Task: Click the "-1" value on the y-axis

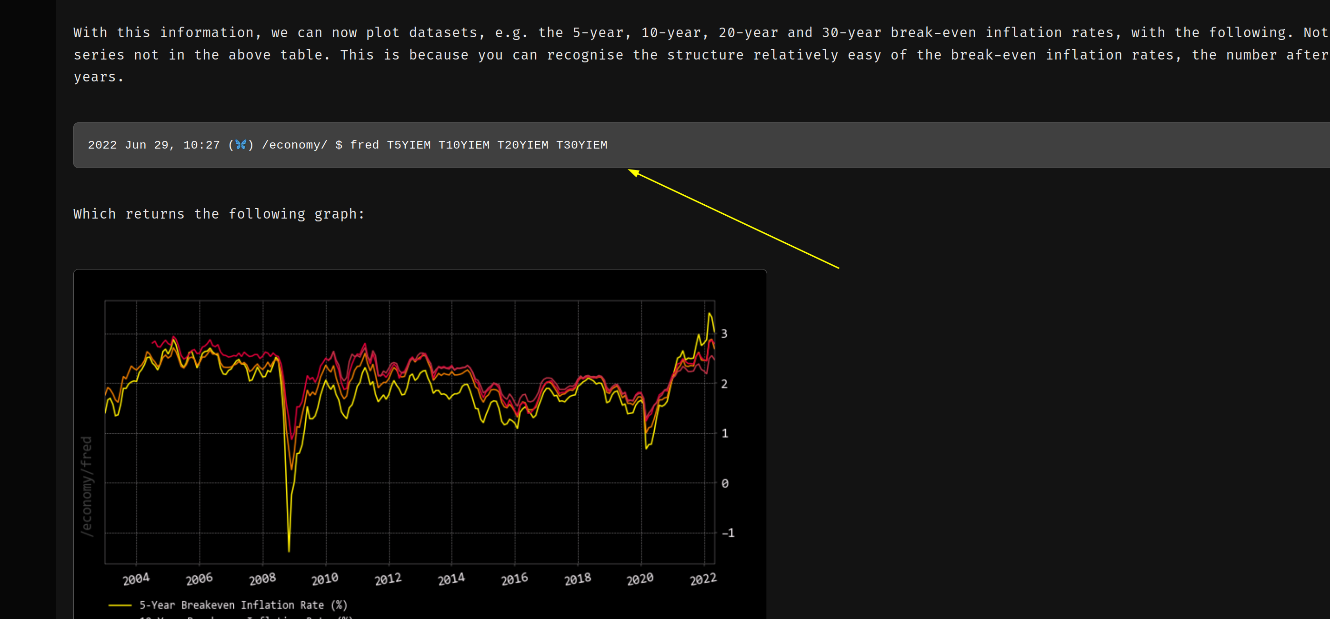Action: [730, 533]
